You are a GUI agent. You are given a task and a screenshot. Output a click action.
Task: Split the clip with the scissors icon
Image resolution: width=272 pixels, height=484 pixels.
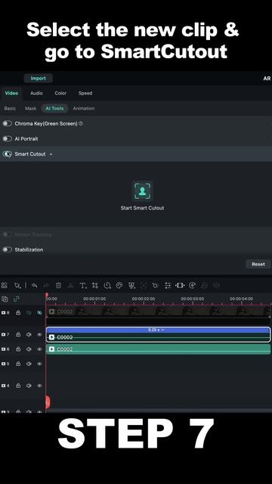tap(70, 286)
